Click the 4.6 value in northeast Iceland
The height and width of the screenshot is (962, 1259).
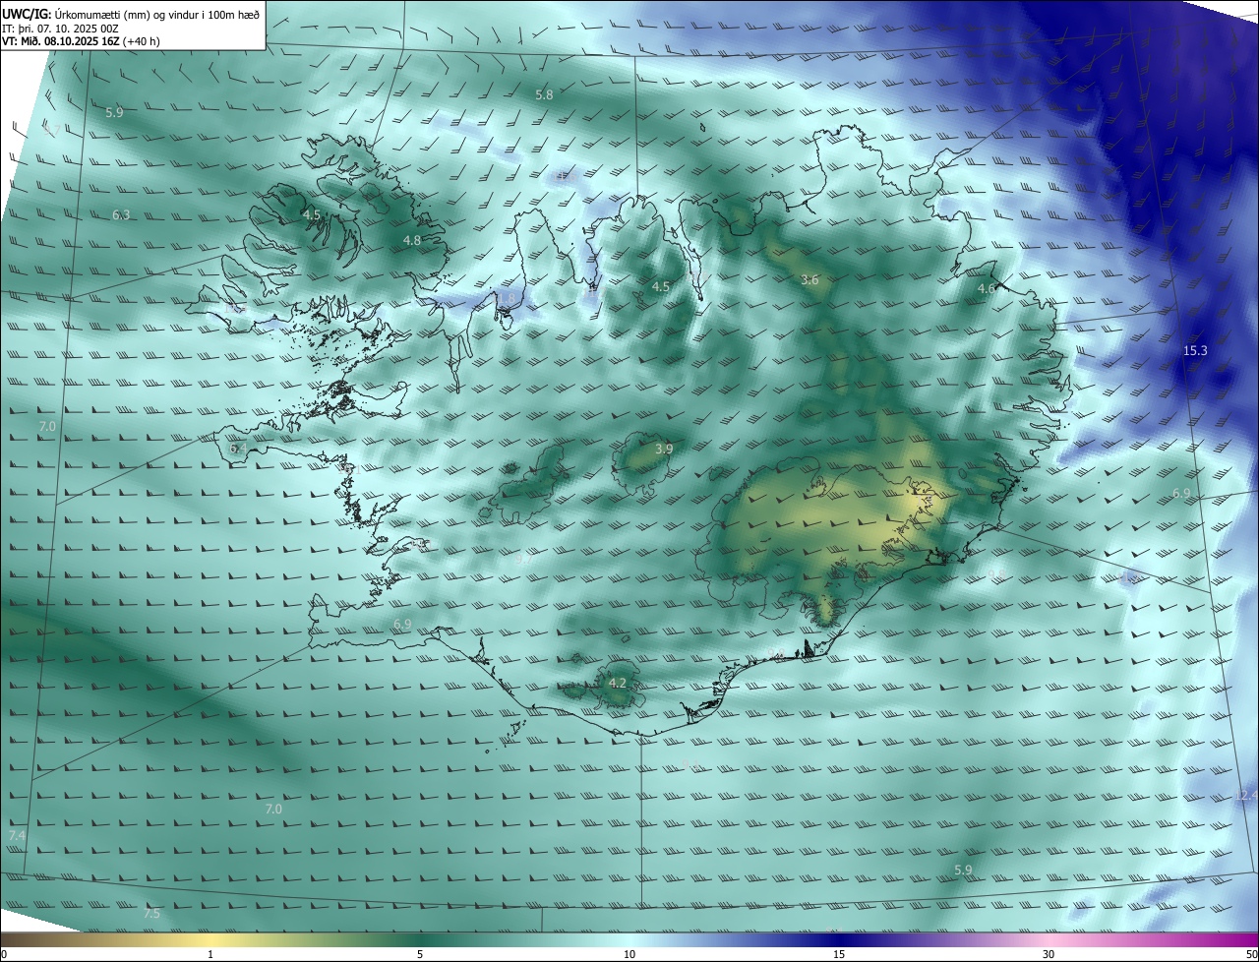[987, 288]
